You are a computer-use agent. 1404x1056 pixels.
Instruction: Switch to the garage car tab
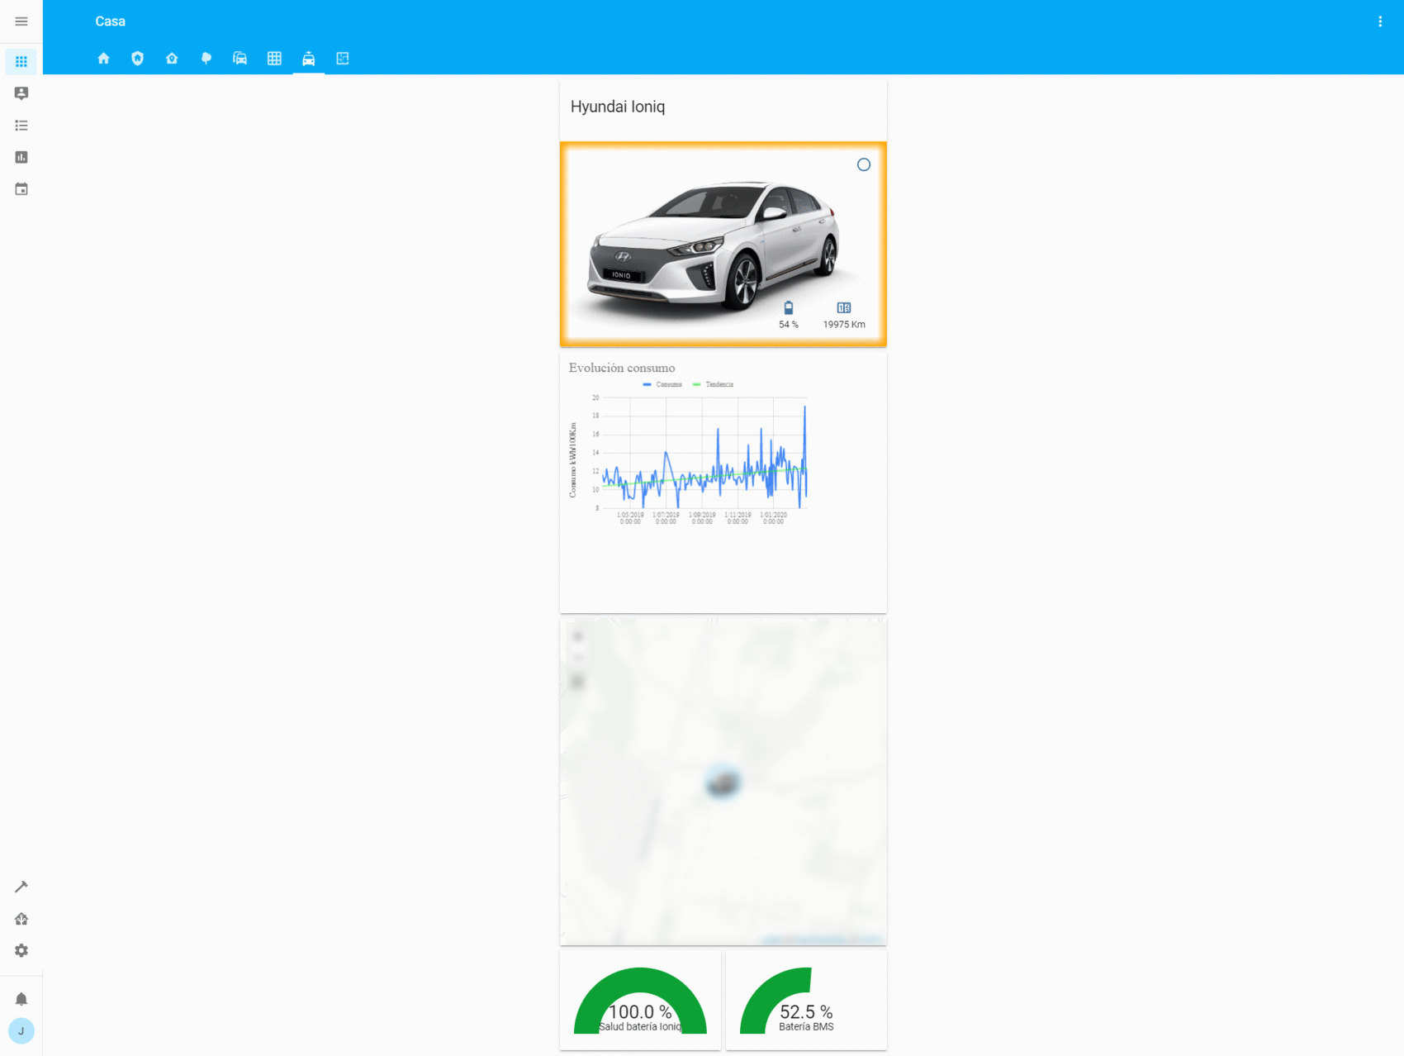coord(240,59)
